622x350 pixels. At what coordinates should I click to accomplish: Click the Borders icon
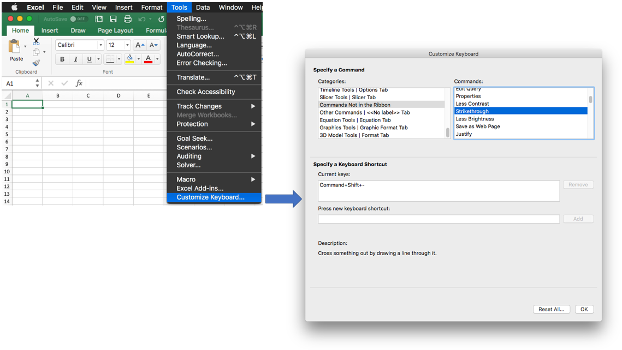[x=110, y=59]
